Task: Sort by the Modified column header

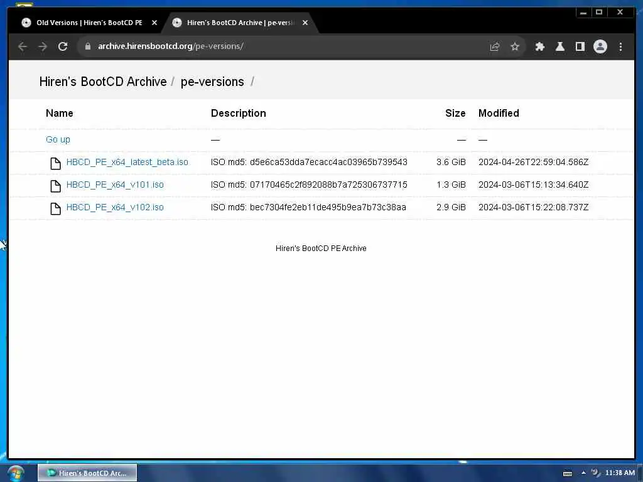Action: (499, 113)
